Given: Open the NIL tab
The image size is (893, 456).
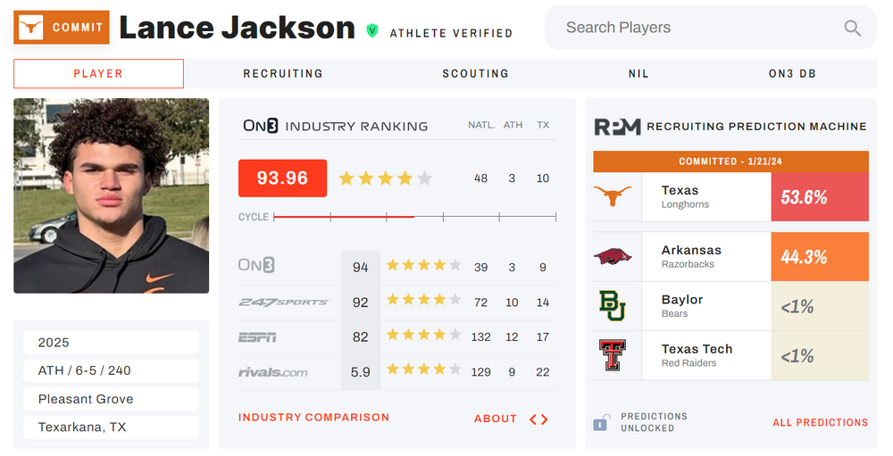Looking at the screenshot, I should point(638,74).
